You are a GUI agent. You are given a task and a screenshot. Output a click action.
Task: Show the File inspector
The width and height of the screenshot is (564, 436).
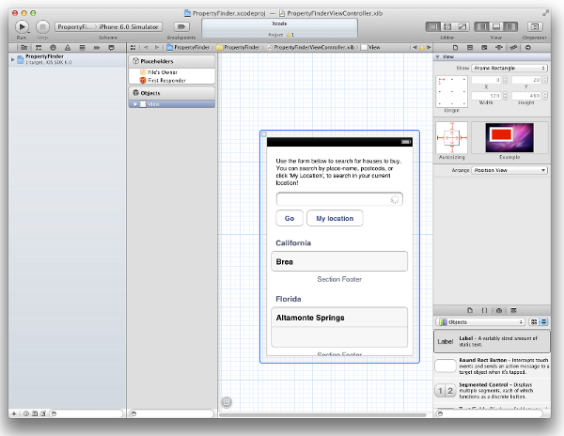455,47
